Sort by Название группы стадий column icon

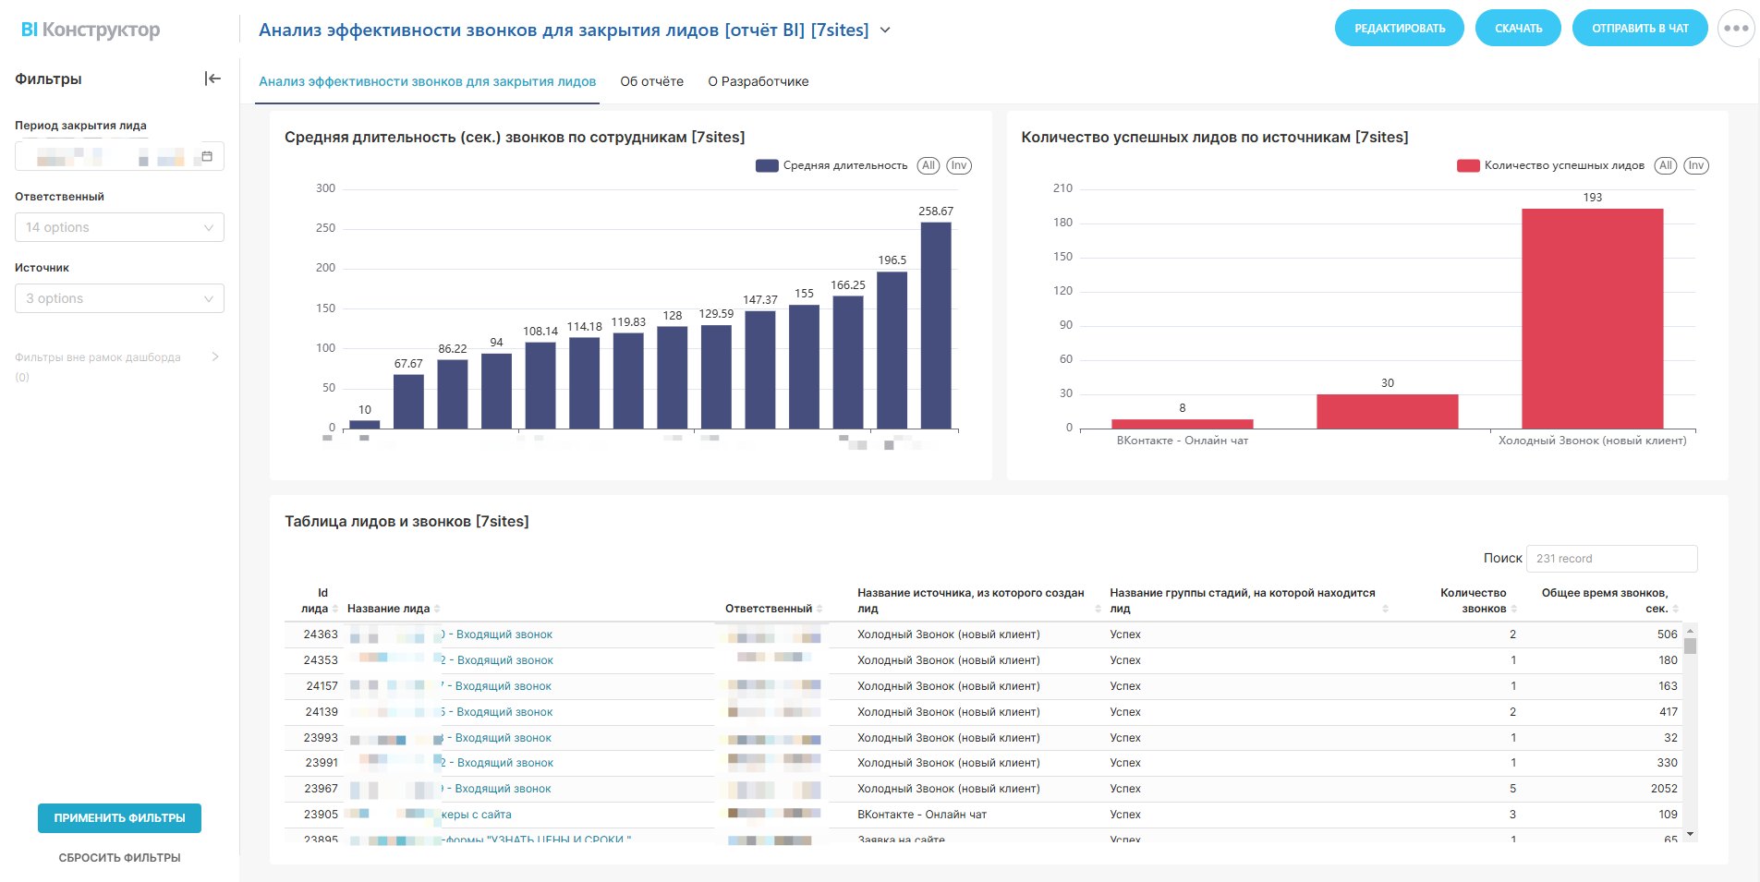pos(1385,609)
